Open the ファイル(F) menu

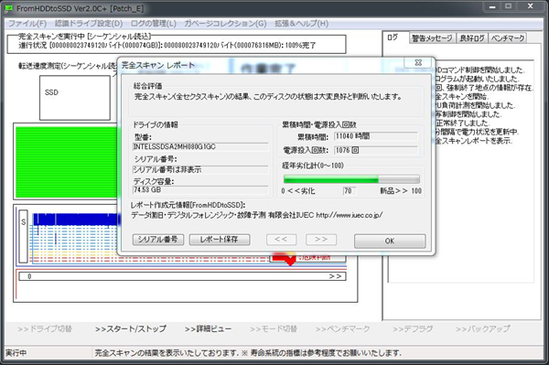pos(27,24)
